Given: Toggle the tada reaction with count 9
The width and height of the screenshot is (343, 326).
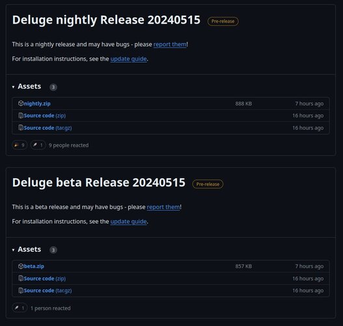Looking at the screenshot, I should (x=20, y=145).
